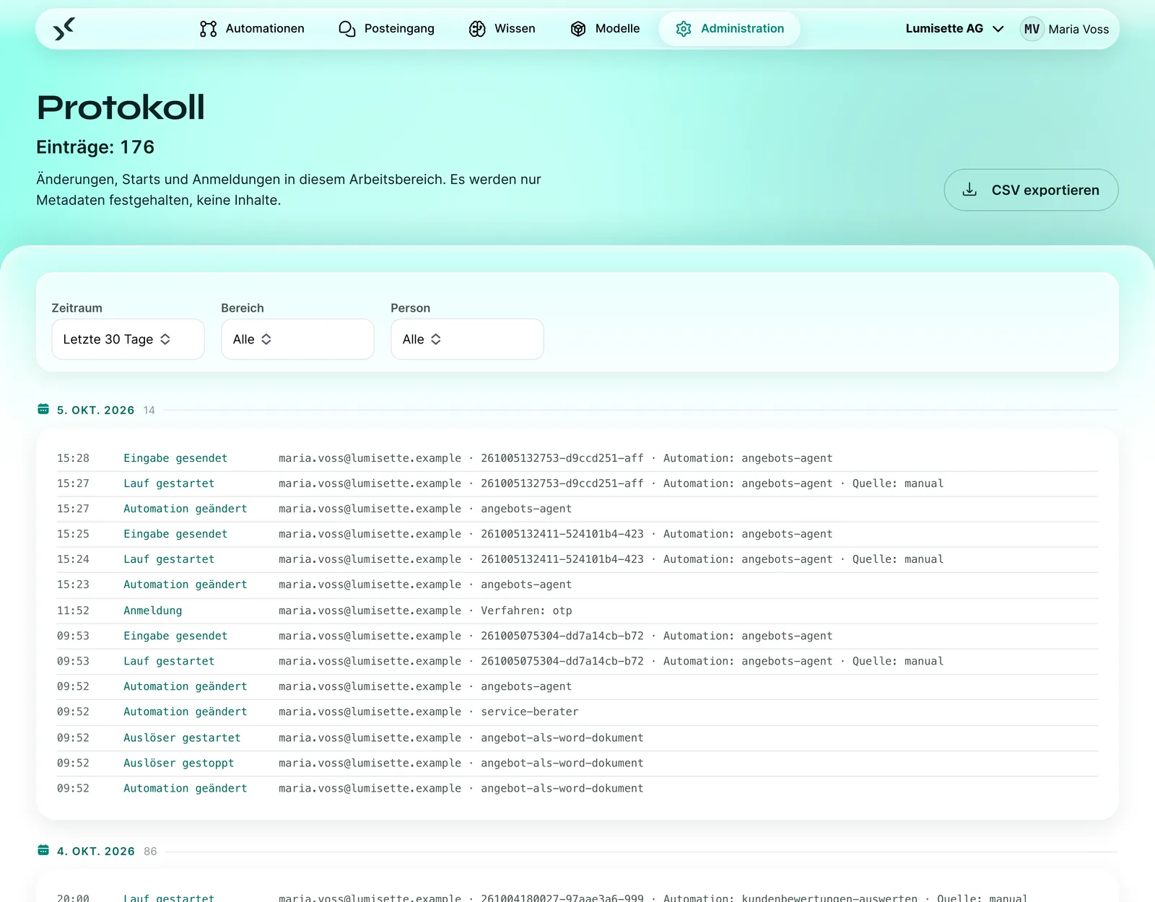This screenshot has width=1155, height=902.
Task: Click the Einträge: 176 count
Action: pyautogui.click(x=95, y=147)
